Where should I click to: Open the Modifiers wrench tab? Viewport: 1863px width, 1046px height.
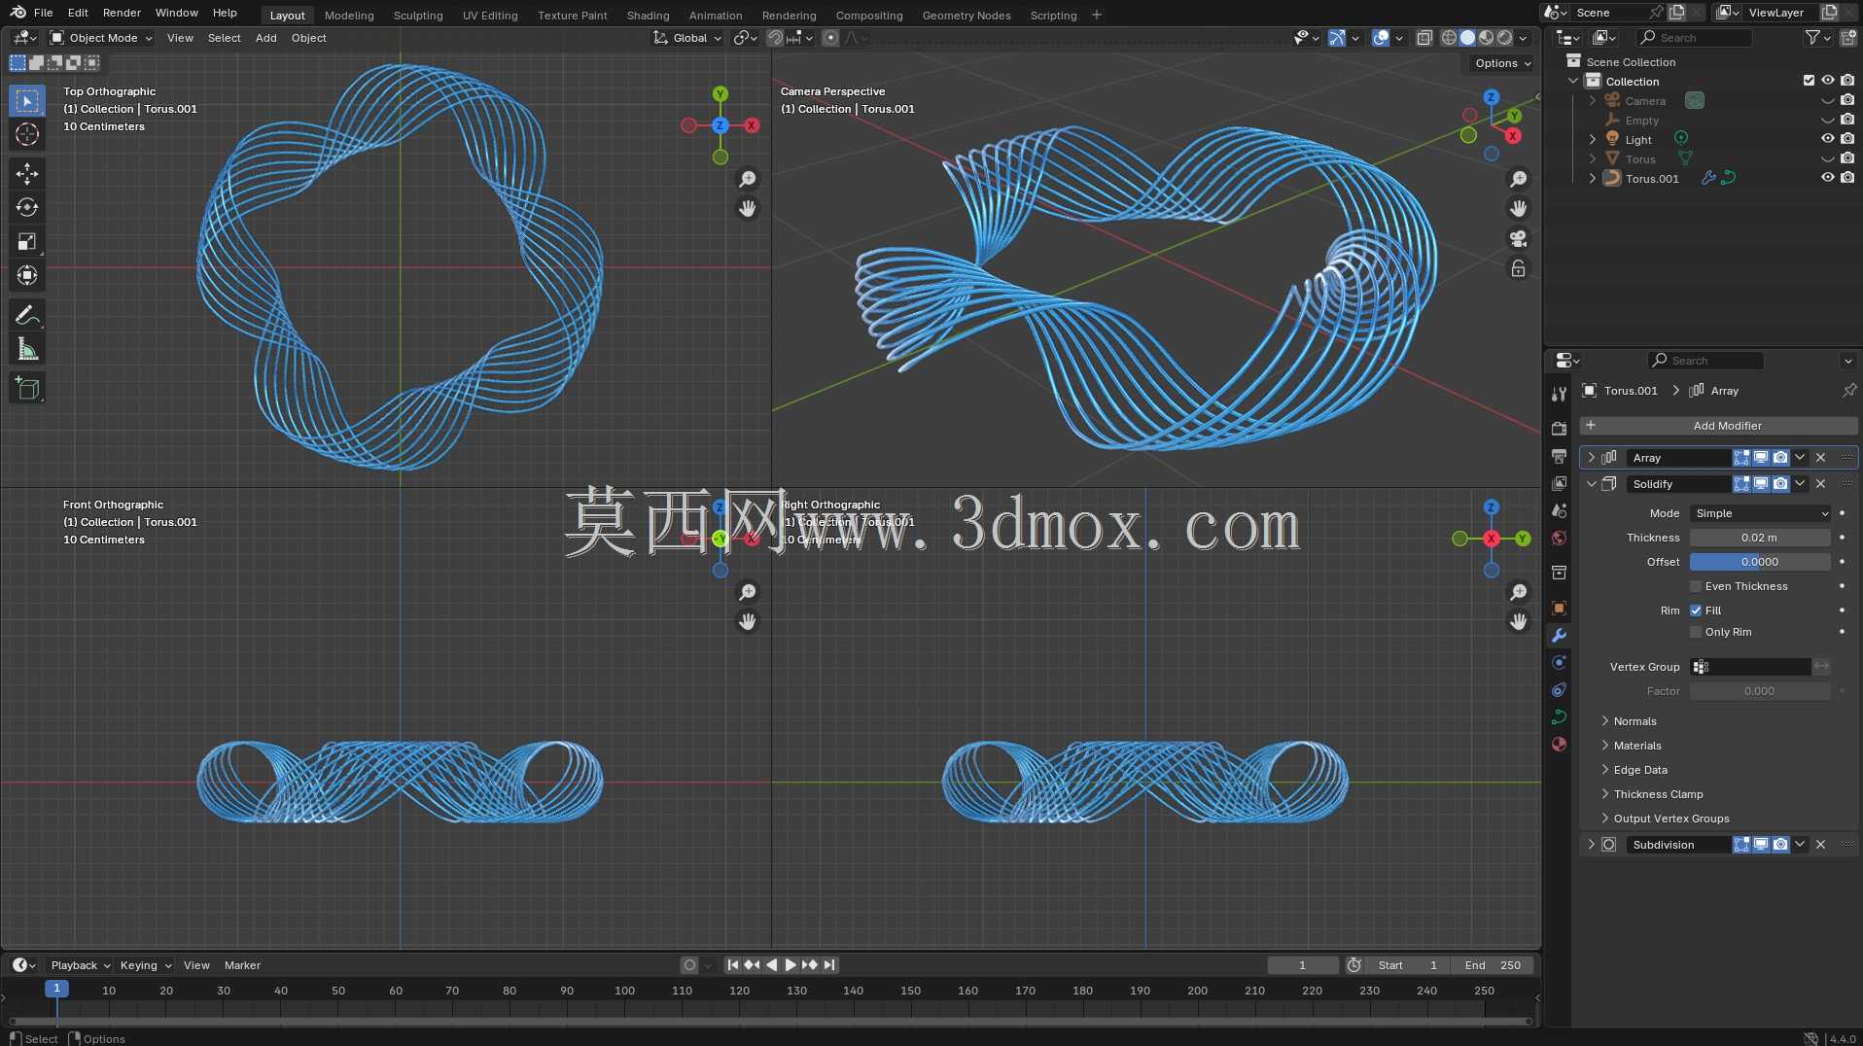[x=1559, y=635]
